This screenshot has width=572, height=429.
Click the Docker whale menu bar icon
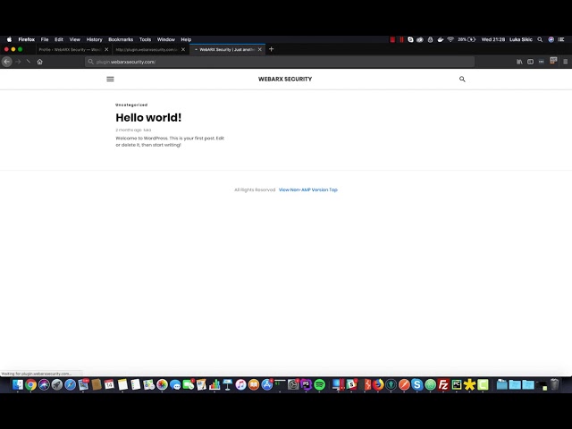441,39
